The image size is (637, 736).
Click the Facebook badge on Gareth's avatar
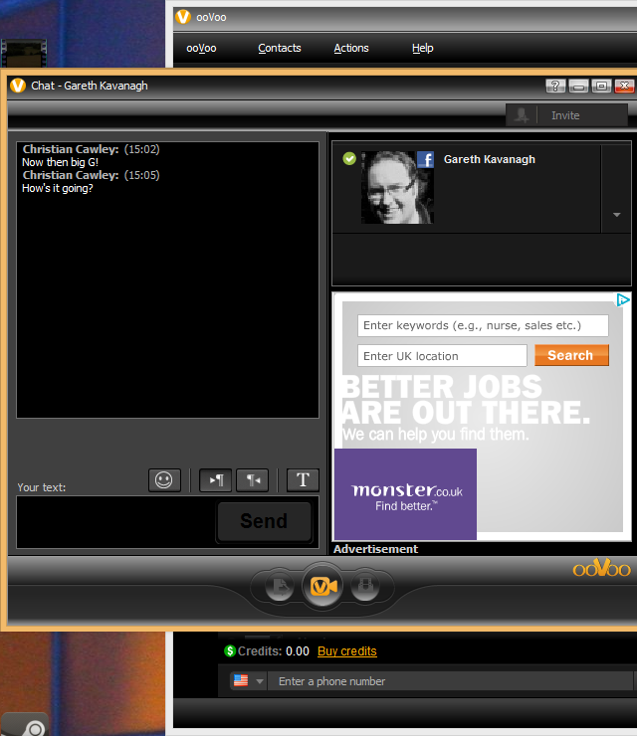click(x=426, y=159)
